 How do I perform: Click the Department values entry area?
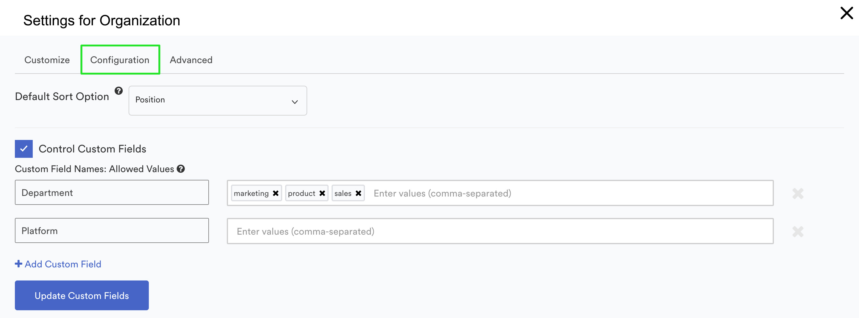pyautogui.click(x=570, y=193)
